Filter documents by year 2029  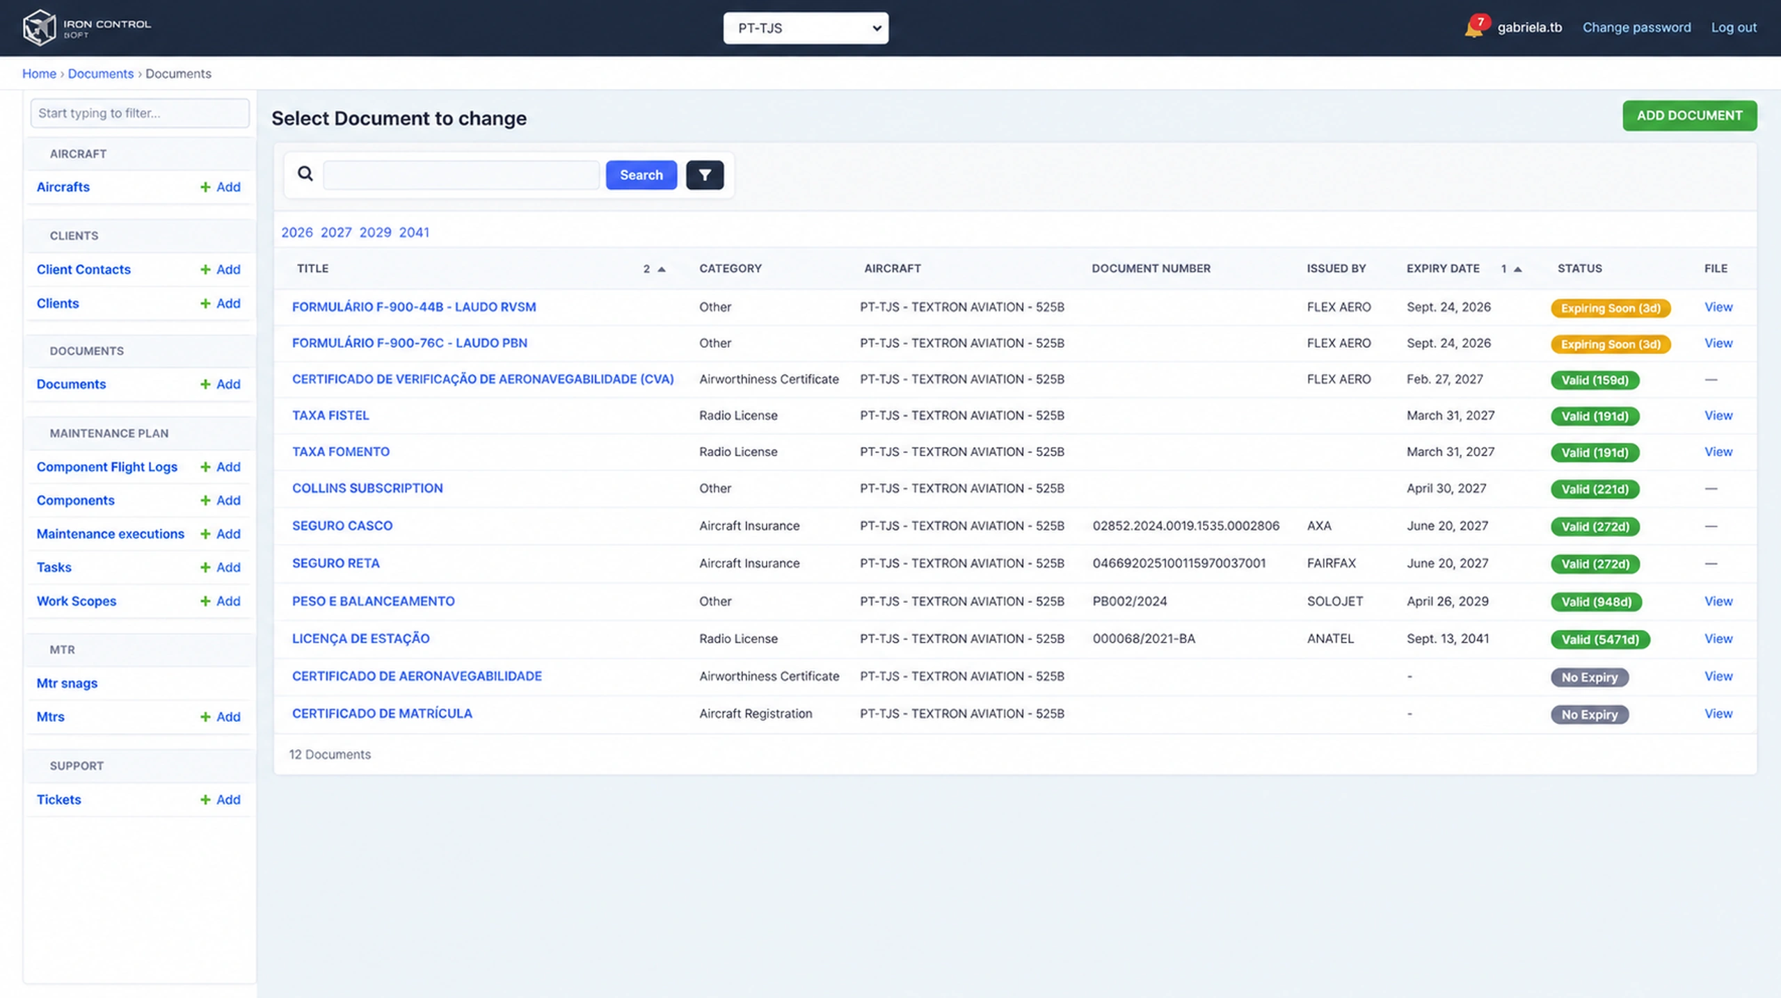pyautogui.click(x=375, y=232)
